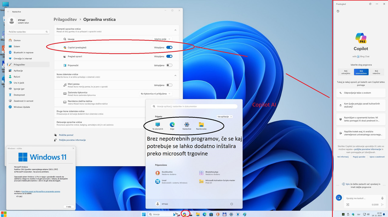Expand Delovanje opravilne vrstice
This screenshot has width=388, height=217.
point(116,123)
